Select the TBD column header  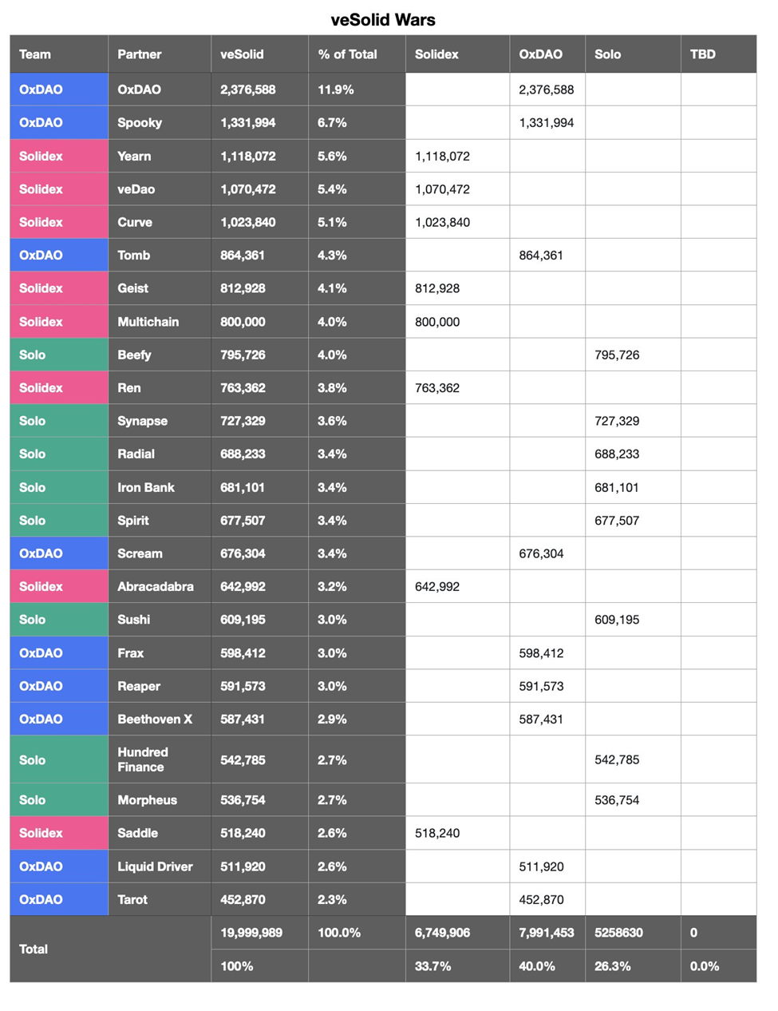point(718,54)
